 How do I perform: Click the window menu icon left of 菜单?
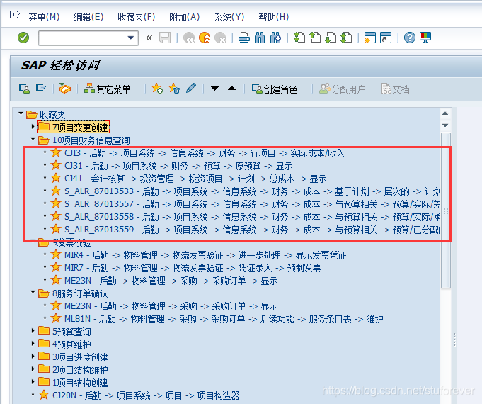(15, 15)
